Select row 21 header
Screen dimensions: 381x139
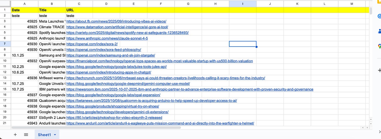click(5, 123)
